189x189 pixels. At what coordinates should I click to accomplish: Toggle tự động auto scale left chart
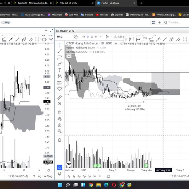pos(48,176)
